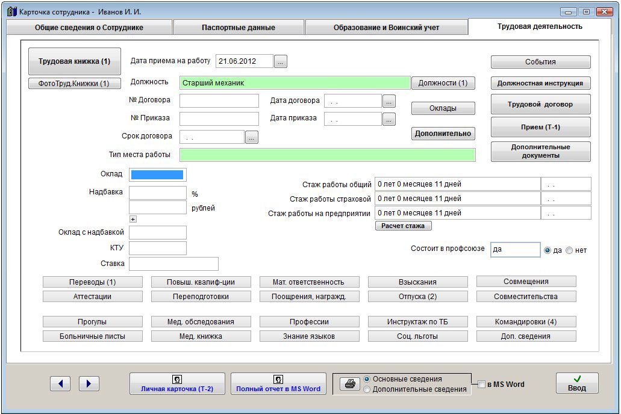Open Личная карточка (Т-2) report
The image size is (621, 414).
click(177, 383)
